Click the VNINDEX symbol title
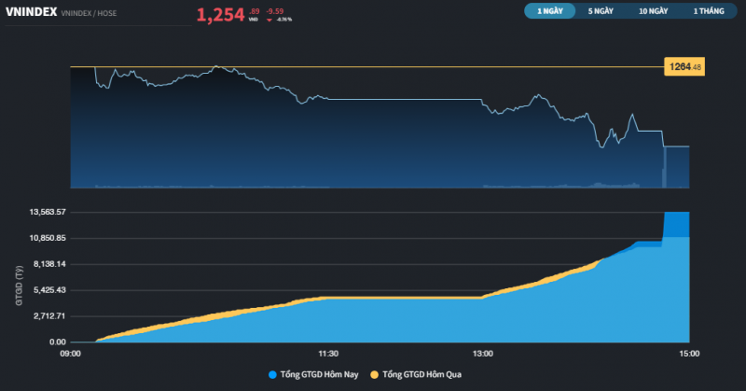Screen dimensions: 746x391 pos(30,13)
